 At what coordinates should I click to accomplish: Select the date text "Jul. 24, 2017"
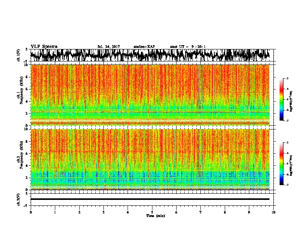(x=108, y=47)
